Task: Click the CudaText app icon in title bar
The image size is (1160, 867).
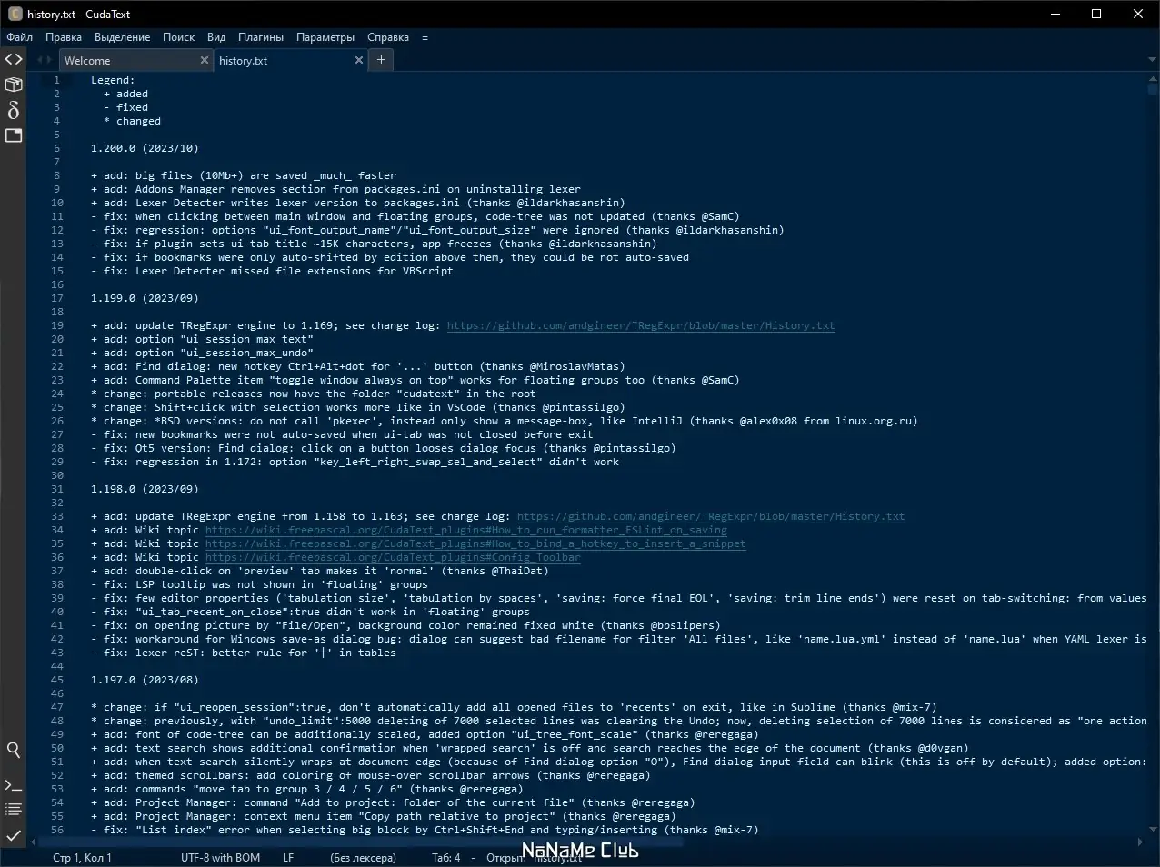Action: tap(15, 14)
